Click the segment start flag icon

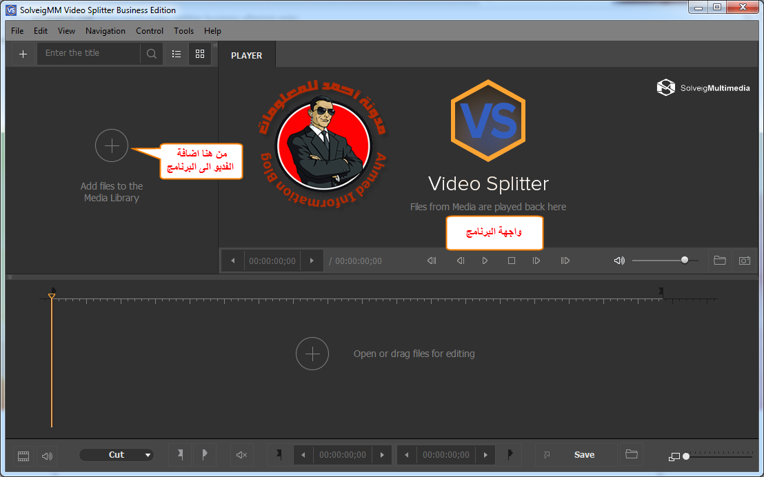[x=279, y=454]
